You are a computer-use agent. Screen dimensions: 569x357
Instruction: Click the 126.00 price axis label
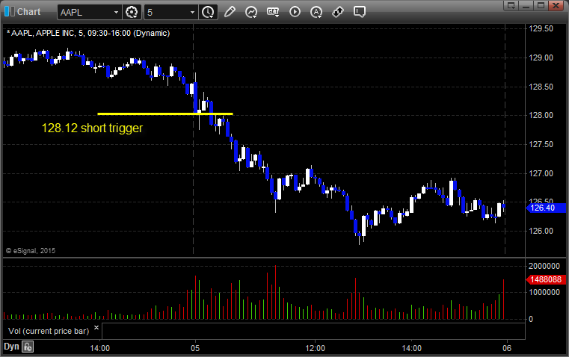pos(541,231)
